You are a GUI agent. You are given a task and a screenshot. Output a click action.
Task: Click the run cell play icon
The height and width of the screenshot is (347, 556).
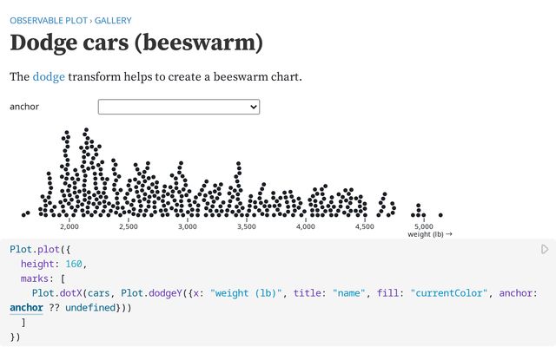[x=545, y=250]
